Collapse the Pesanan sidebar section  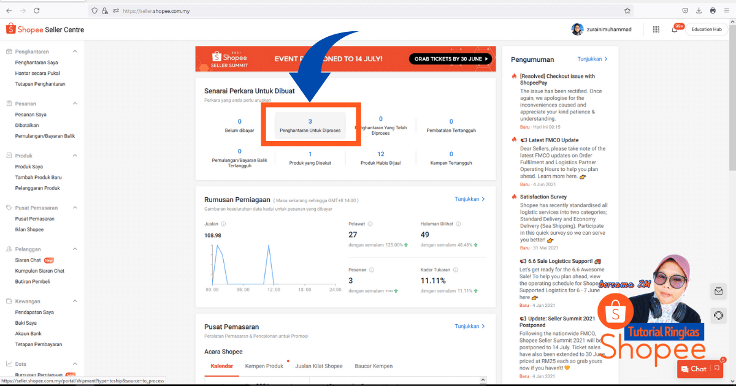click(75, 104)
